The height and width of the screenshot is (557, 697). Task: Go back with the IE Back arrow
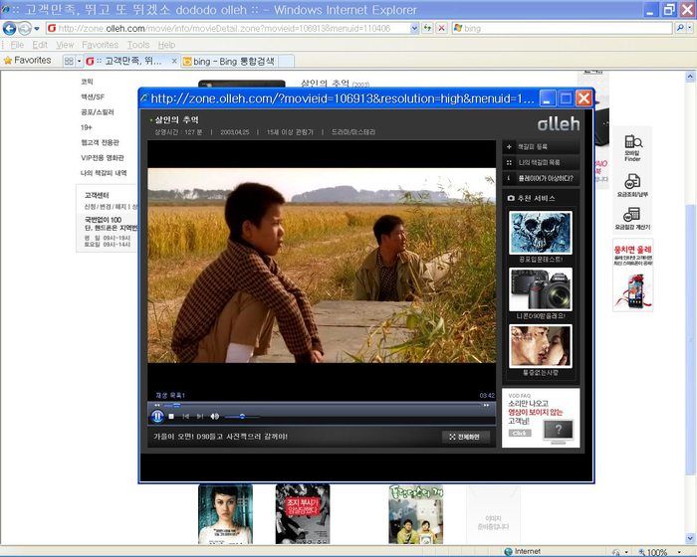(x=9, y=29)
